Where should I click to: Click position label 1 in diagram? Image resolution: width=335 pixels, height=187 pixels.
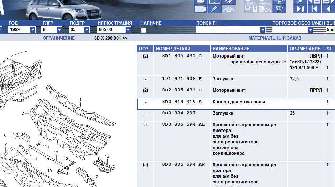click(x=81, y=100)
